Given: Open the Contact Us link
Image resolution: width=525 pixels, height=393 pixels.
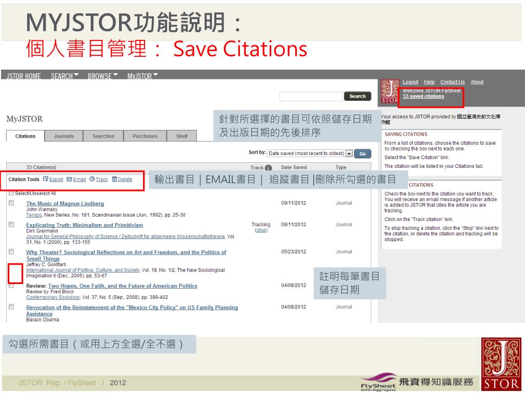Looking at the screenshot, I should coord(452,82).
